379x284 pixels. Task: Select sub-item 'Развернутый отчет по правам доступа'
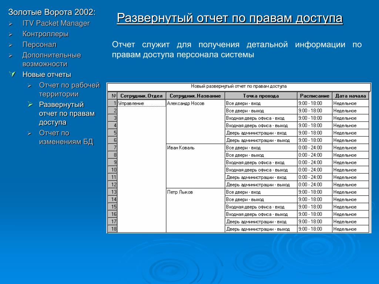click(x=67, y=114)
